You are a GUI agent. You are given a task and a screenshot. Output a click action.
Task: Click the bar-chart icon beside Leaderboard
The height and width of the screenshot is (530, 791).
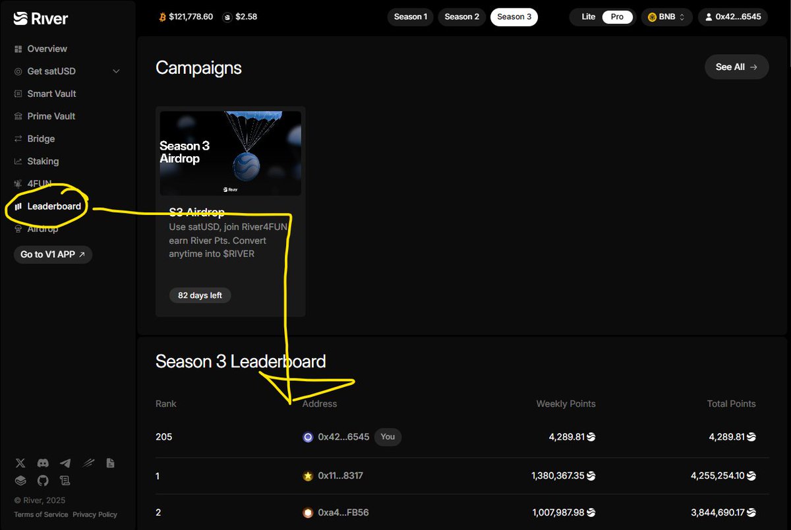(18, 206)
